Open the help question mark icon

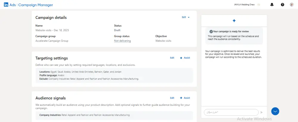click(283, 5)
